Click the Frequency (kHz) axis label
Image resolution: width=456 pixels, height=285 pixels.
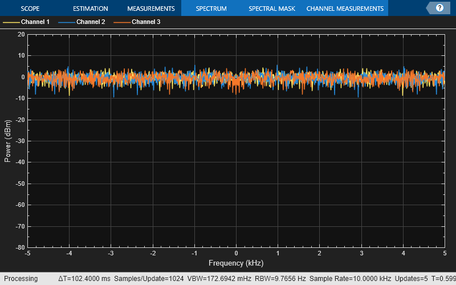click(x=236, y=263)
